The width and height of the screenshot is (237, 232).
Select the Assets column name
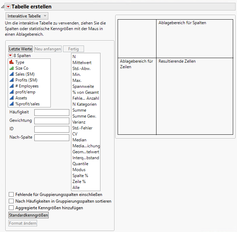(21, 98)
